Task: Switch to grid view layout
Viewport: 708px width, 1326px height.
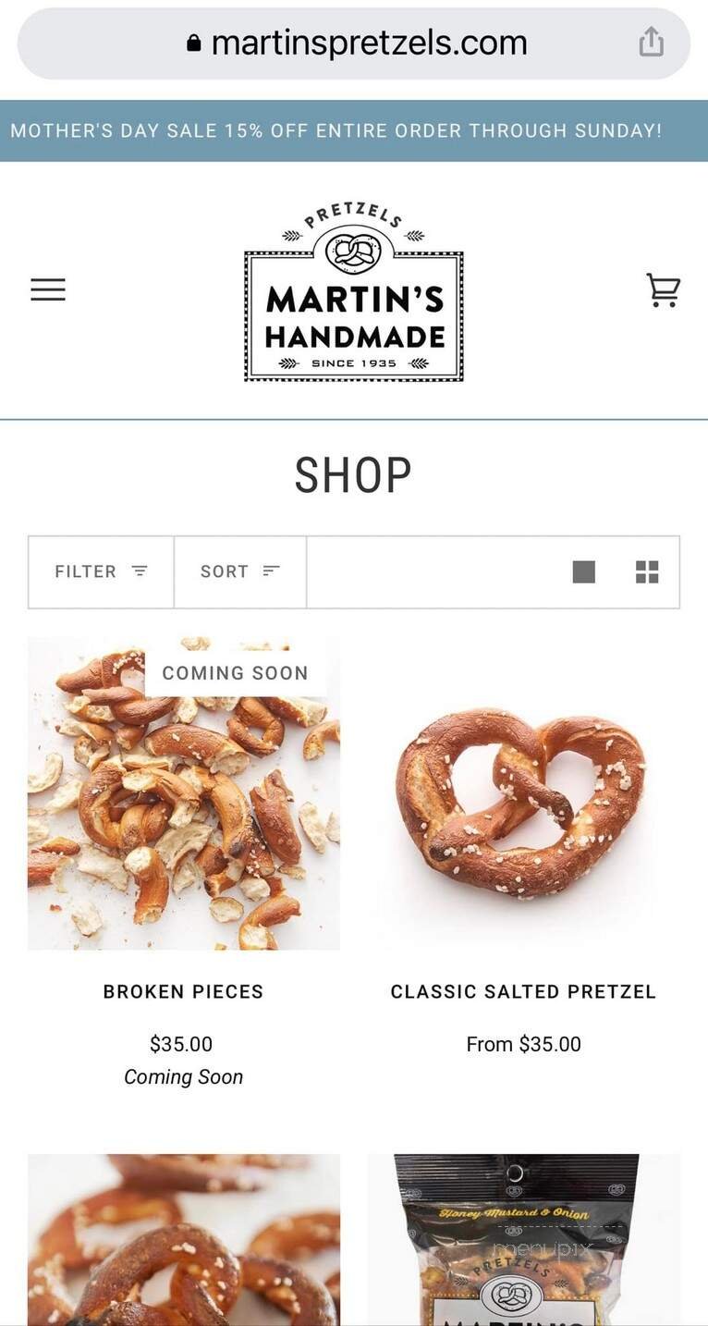Action: coord(647,572)
